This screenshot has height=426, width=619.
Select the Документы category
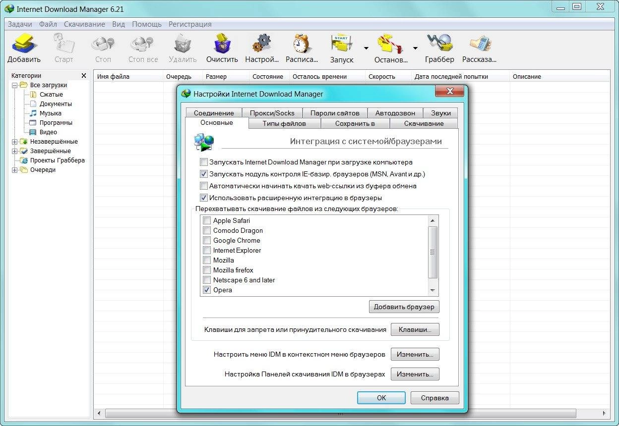coord(56,104)
